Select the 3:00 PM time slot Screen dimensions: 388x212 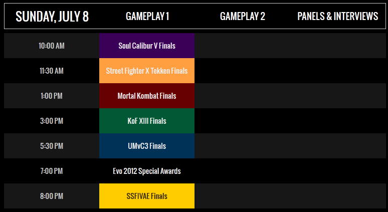[52, 121]
